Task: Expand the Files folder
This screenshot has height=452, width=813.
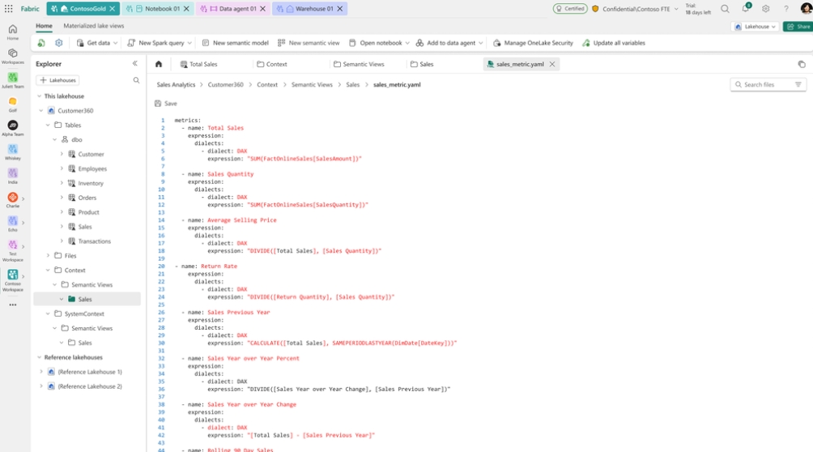Action: coord(49,256)
